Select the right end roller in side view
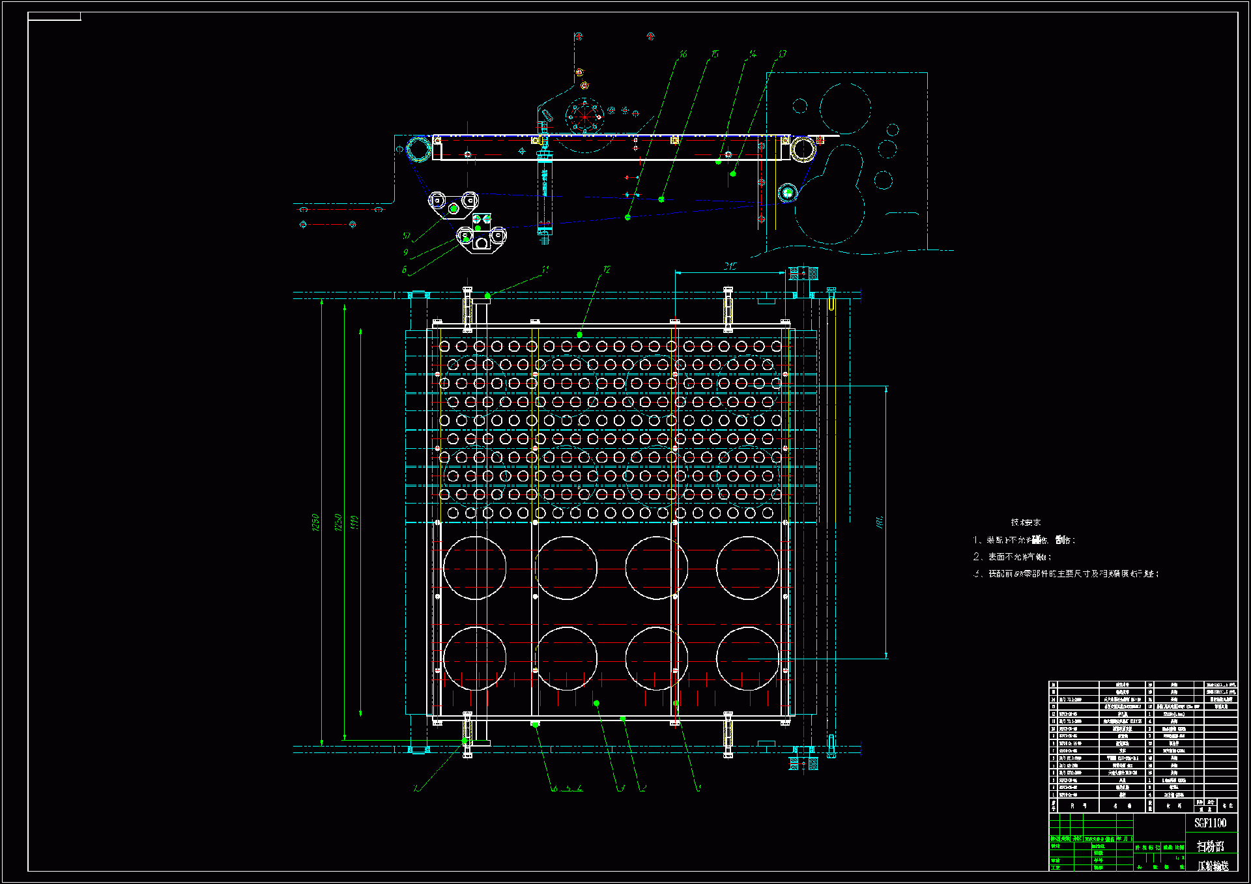1251x884 pixels. [803, 149]
